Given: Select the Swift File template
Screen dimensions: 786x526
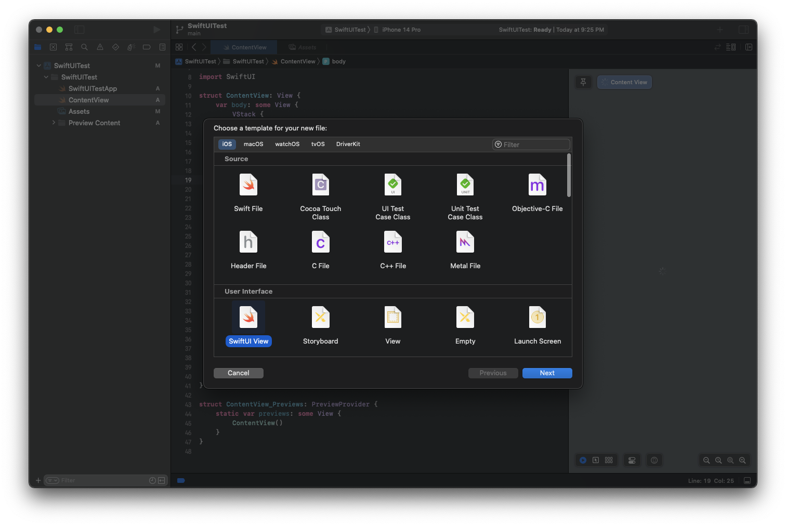Looking at the screenshot, I should click(x=248, y=193).
